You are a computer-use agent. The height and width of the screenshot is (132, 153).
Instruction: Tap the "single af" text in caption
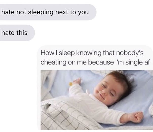pos(137,62)
